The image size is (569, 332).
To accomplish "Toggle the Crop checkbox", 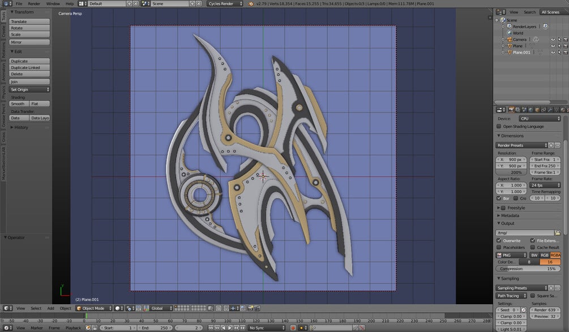I will pos(516,199).
